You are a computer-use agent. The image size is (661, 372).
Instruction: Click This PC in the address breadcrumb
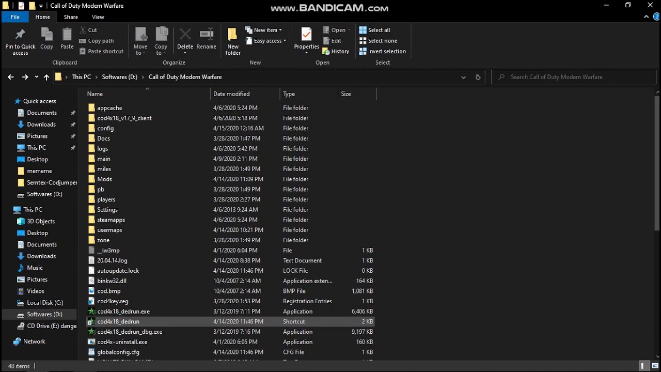pyautogui.click(x=82, y=77)
